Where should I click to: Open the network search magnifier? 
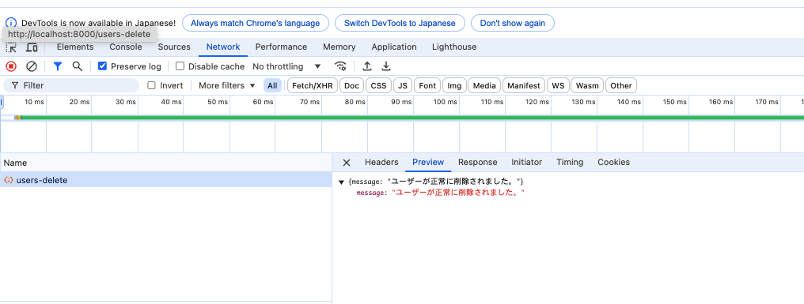click(x=77, y=66)
